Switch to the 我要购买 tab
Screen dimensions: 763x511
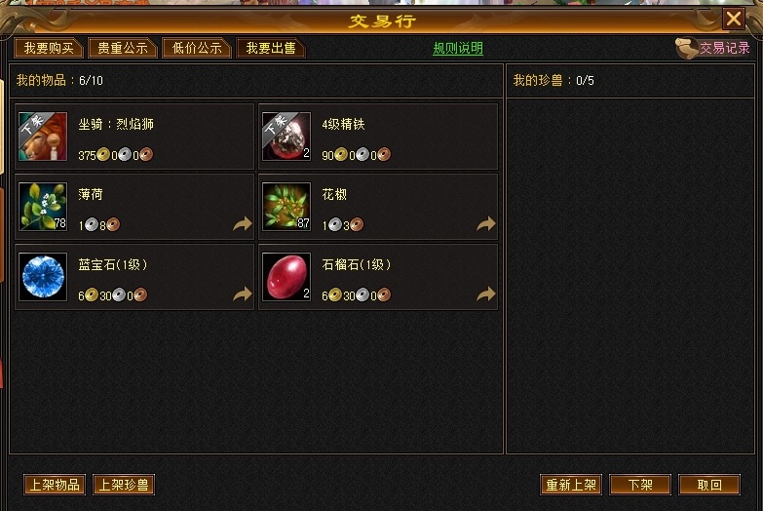pos(49,48)
